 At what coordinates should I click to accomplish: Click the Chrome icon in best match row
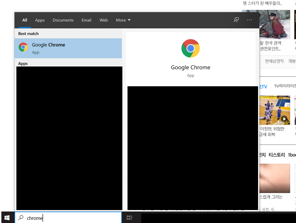(23, 47)
